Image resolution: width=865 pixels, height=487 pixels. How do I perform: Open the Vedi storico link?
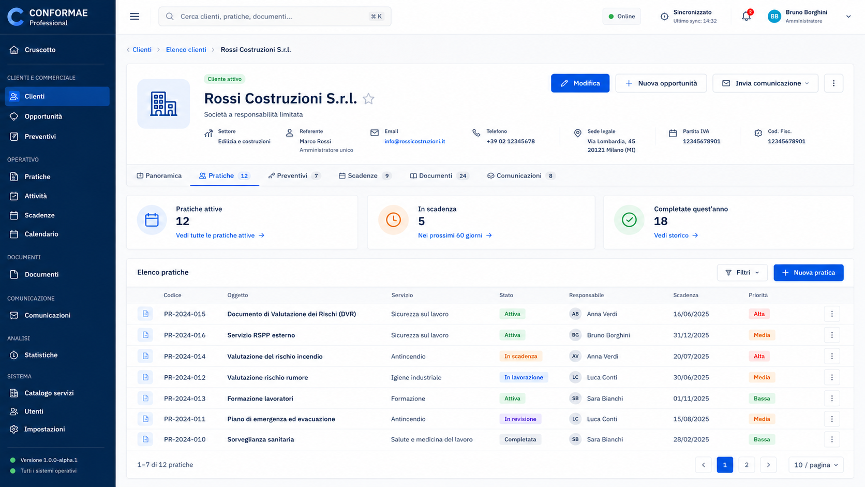click(x=676, y=235)
